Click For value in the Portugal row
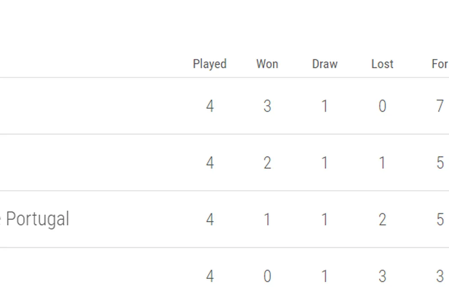The image size is (449, 299). [x=440, y=220]
